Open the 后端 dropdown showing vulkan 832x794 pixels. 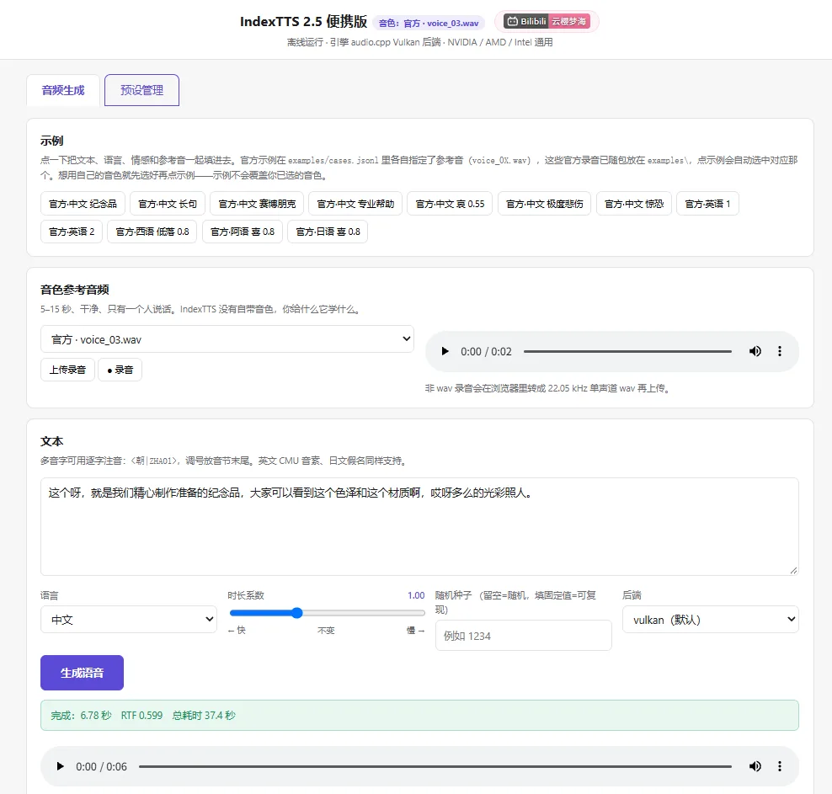pos(711,620)
